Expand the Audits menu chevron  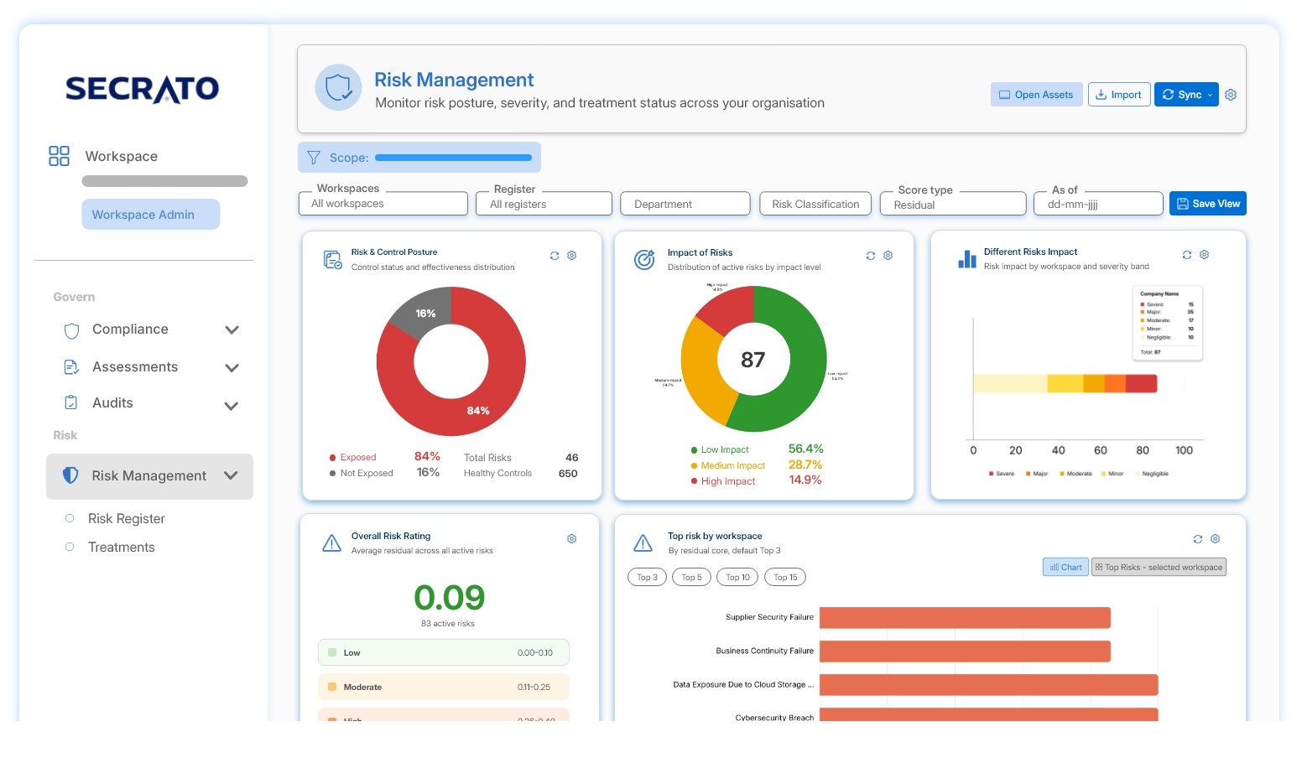[232, 406]
